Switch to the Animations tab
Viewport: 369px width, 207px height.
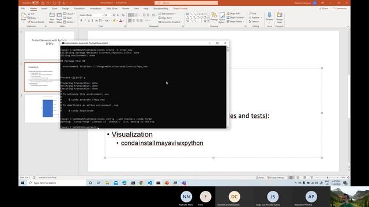(95, 9)
